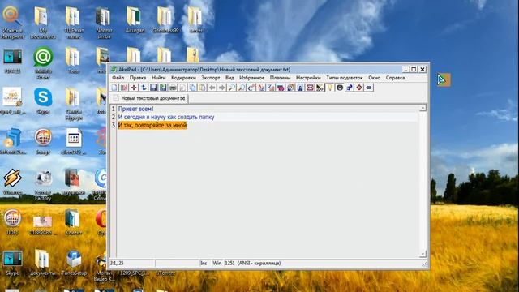Image resolution: width=519 pixels, height=292 pixels.
Task: Click the red mail envelope toolbar icon
Action: tap(310, 88)
